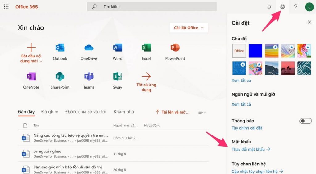Select the mountain landscape theme

click(272, 68)
